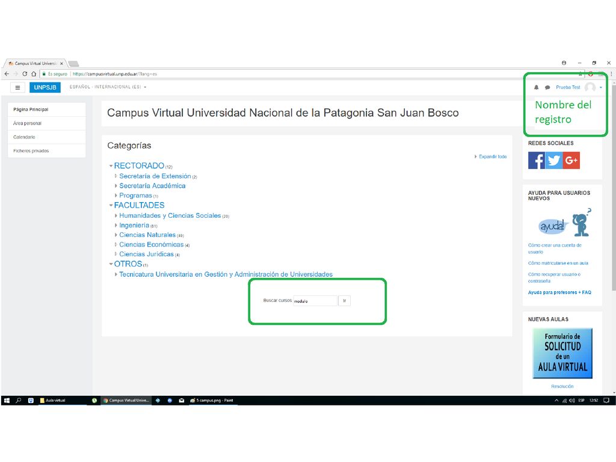Go back in the browser
The height and width of the screenshot is (462, 616).
pyautogui.click(x=7, y=74)
